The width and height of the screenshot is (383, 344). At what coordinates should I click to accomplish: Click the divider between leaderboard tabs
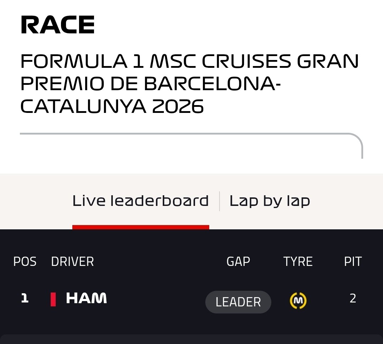[220, 201]
